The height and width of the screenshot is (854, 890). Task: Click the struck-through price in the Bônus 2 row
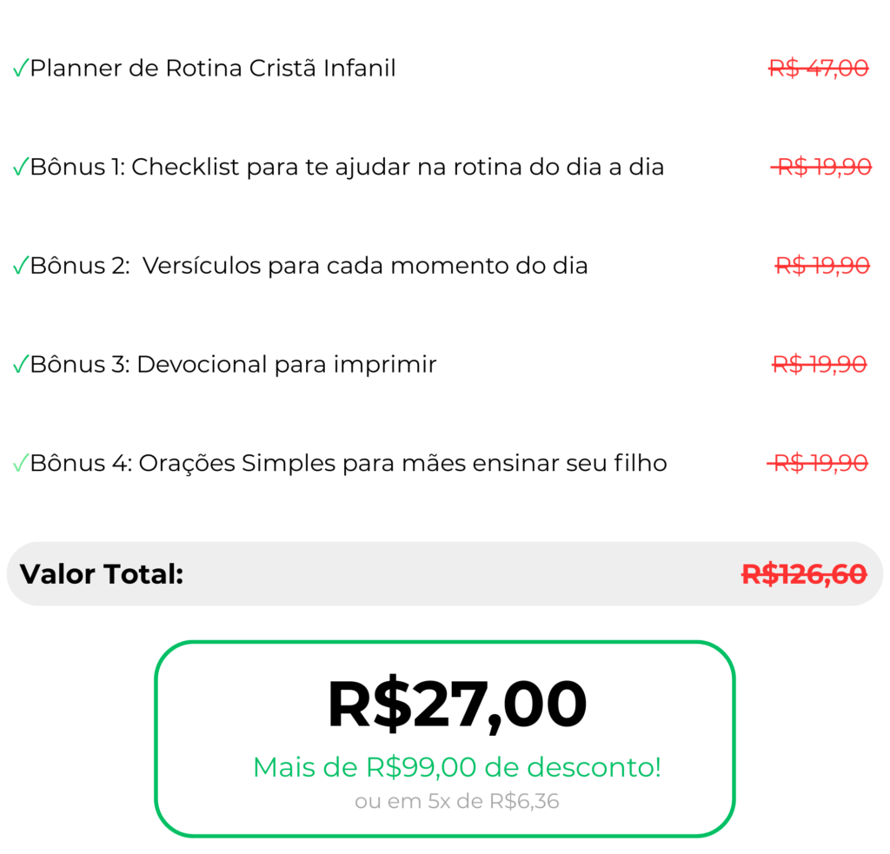point(822,266)
